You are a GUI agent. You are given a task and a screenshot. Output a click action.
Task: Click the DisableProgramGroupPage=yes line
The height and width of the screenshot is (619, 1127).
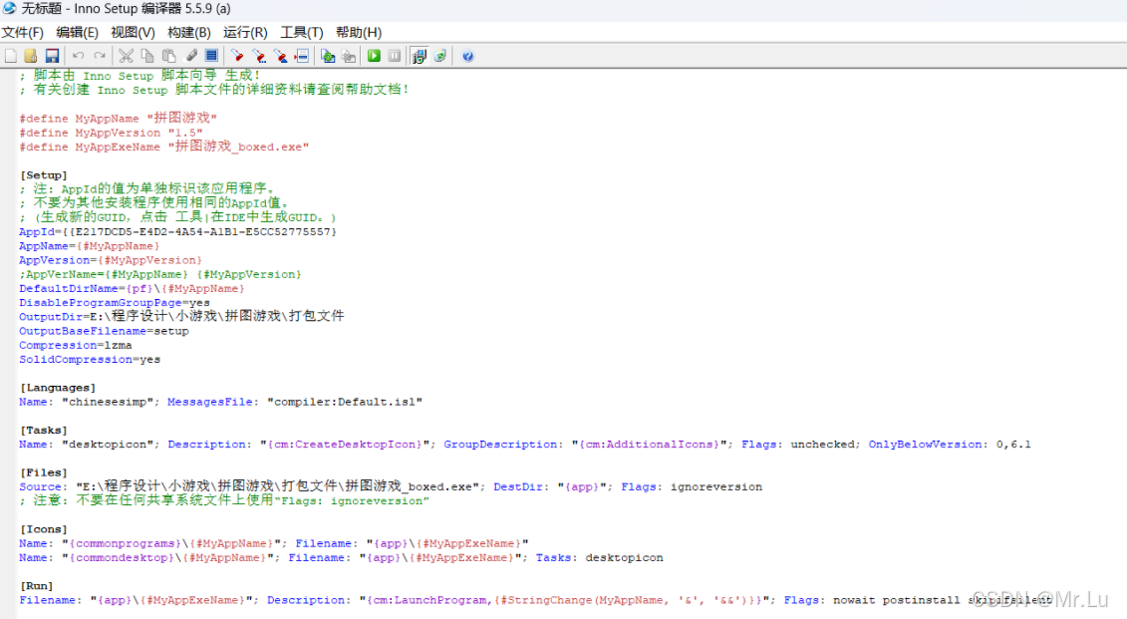115,303
